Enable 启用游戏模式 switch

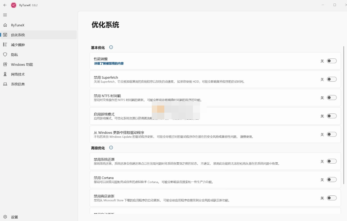point(332,116)
